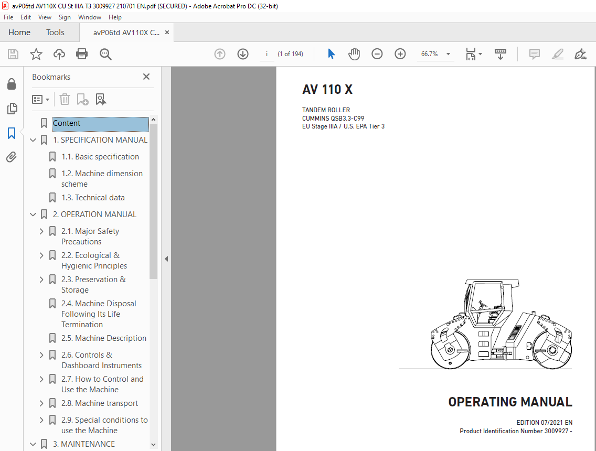This screenshot has height=451, width=596.
Task: Click the page number input field
Action: 267,54
